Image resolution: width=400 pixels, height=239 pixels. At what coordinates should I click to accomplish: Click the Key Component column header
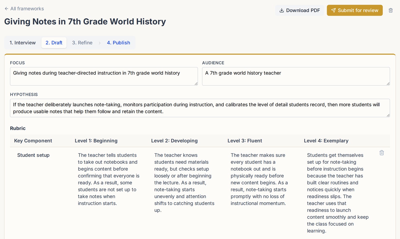click(33, 141)
